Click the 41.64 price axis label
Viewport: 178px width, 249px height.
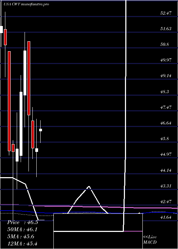[x=166, y=217]
